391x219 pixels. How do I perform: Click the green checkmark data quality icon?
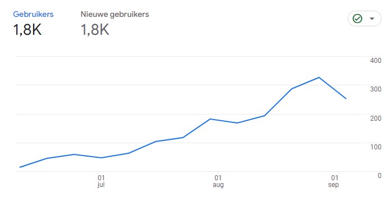pyautogui.click(x=357, y=19)
